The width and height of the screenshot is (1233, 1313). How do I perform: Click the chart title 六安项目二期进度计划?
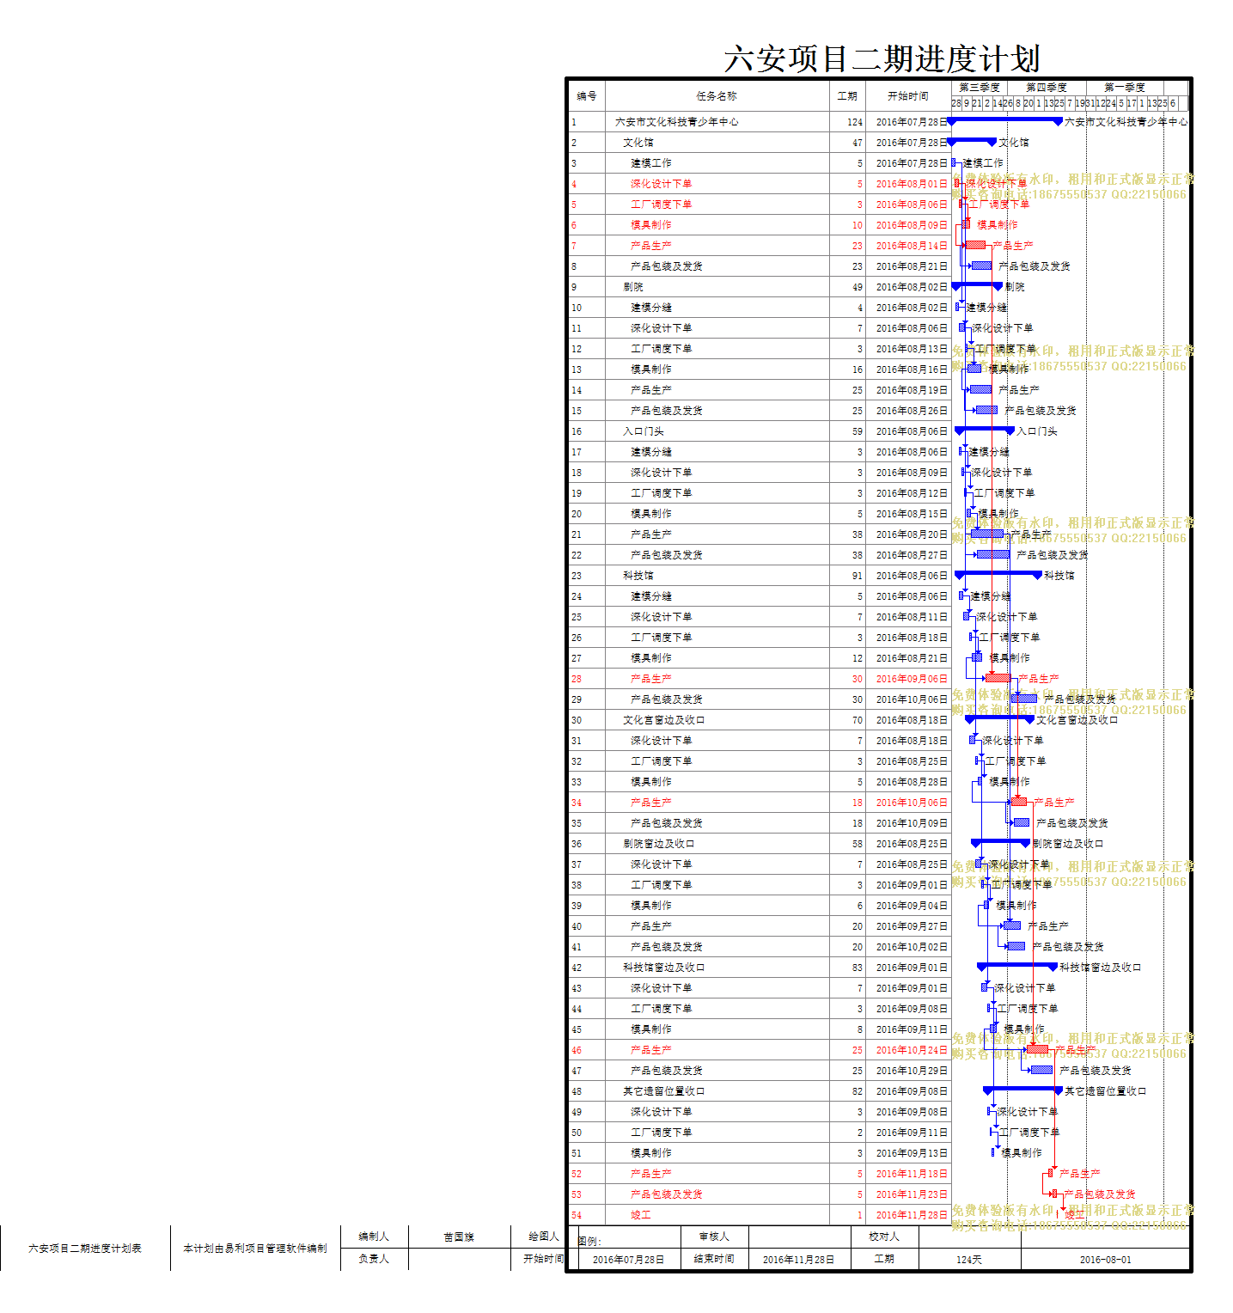tap(882, 59)
